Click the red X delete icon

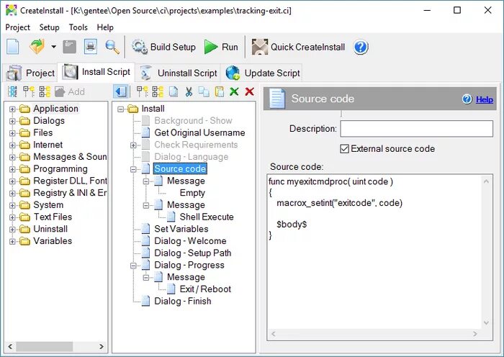(249, 91)
